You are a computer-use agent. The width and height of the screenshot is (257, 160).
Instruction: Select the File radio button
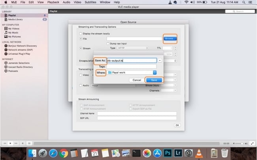click(81, 39)
